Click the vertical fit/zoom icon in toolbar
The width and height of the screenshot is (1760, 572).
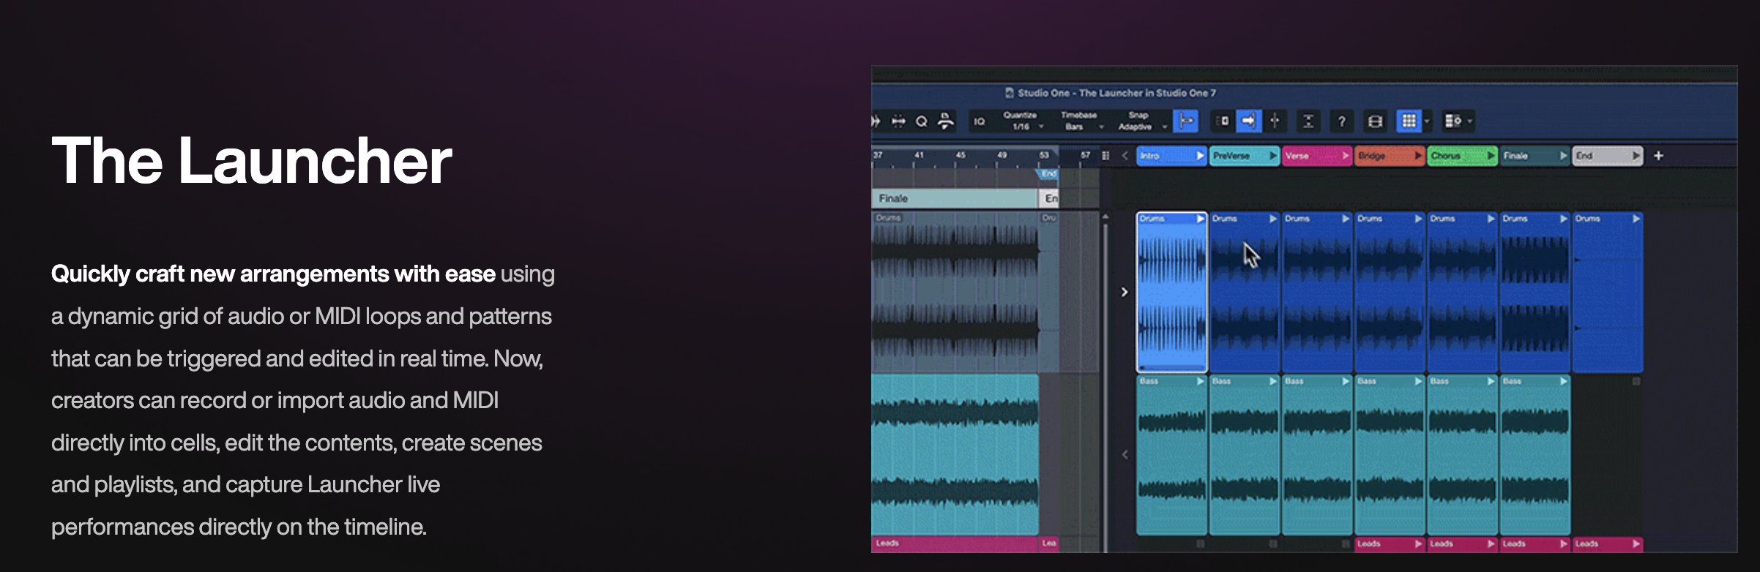1308,121
